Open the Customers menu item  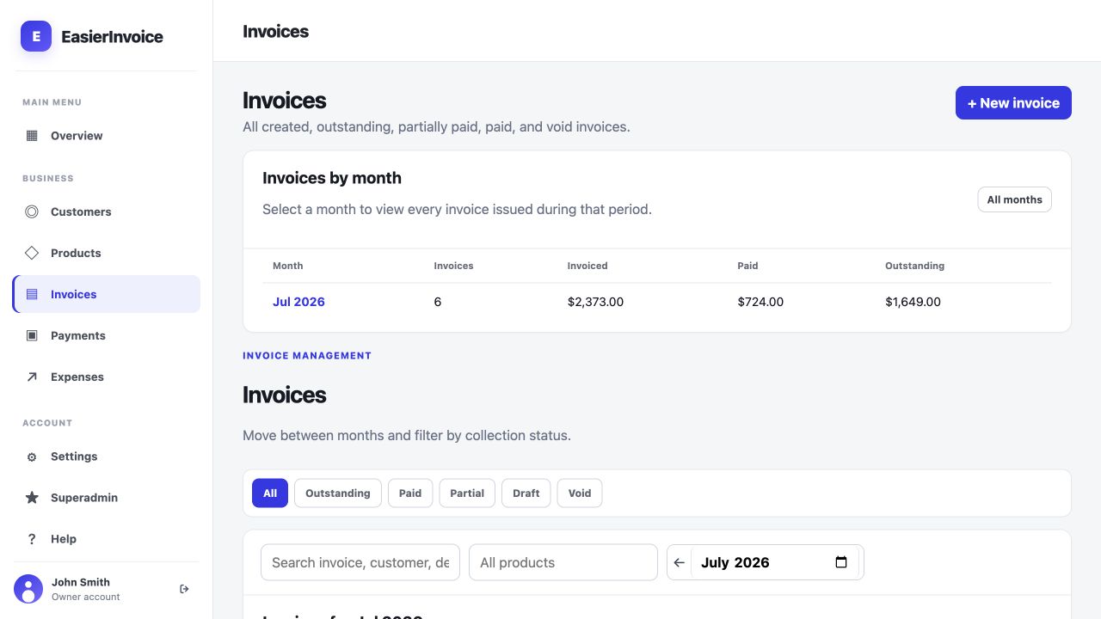pos(107,211)
